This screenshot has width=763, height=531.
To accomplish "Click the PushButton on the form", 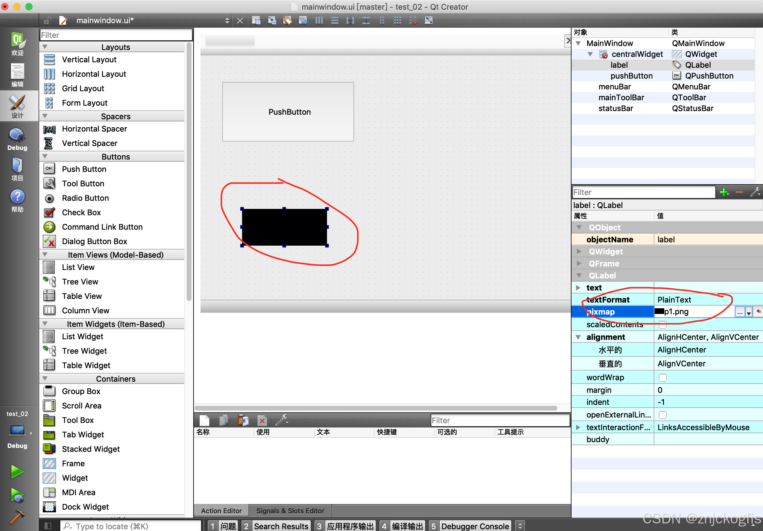I will coord(288,112).
